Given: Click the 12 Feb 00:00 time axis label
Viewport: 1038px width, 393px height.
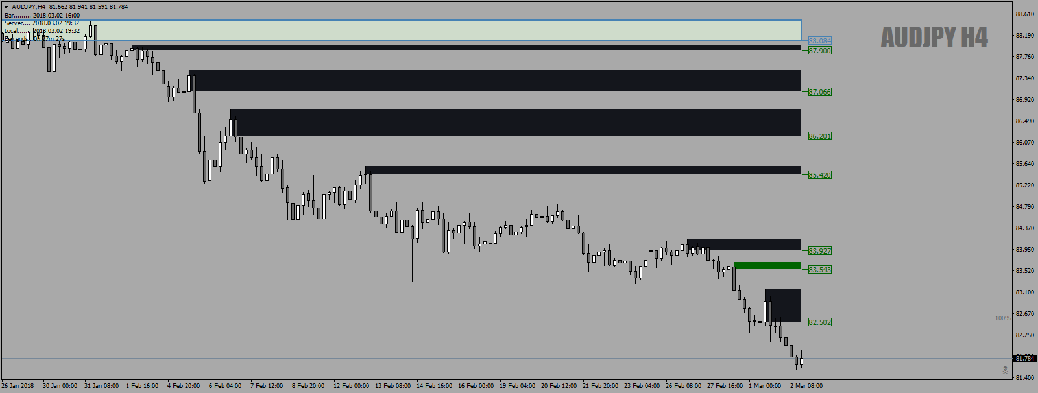Looking at the screenshot, I should pos(351,386).
